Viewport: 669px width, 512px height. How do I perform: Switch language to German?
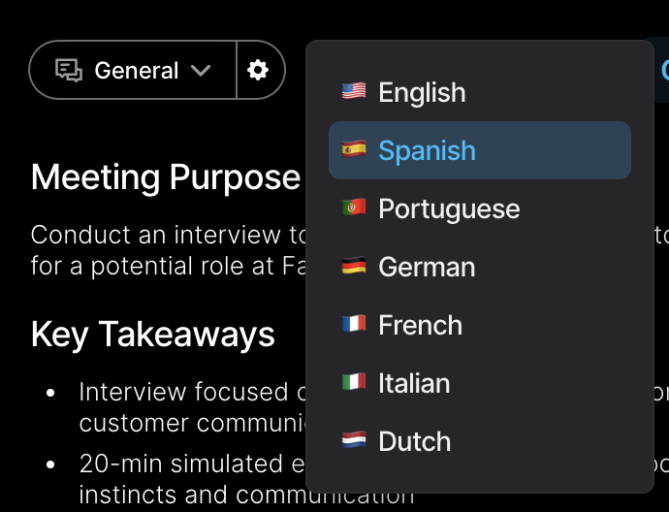coord(480,267)
